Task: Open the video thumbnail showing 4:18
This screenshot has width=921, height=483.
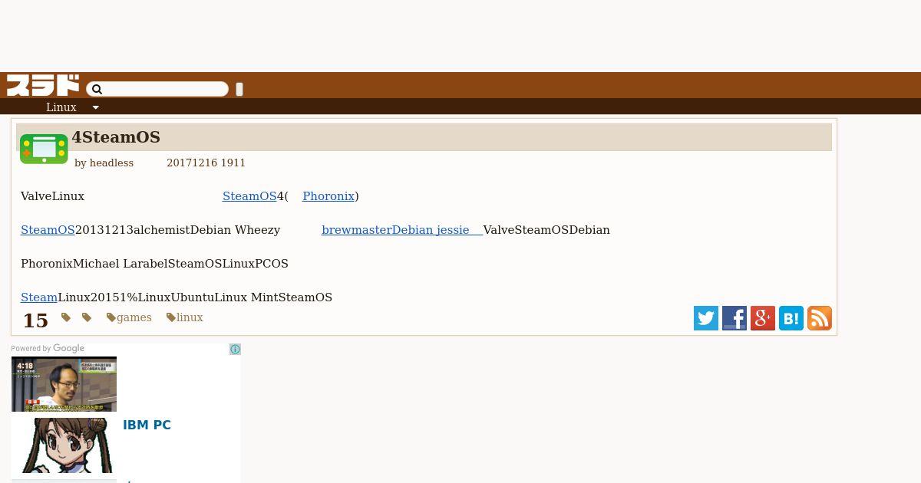Action: coord(64,384)
